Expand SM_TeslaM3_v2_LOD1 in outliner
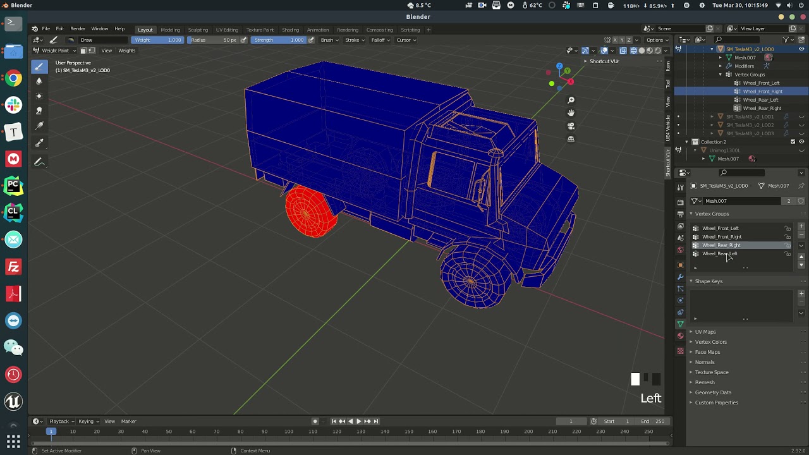 pos(712,116)
